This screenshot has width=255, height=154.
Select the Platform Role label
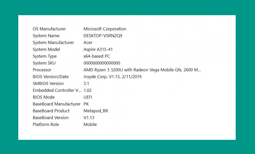(46, 124)
